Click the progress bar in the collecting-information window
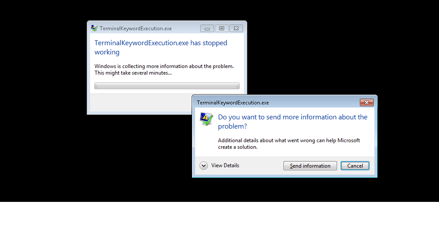The height and width of the screenshot is (237, 439). coord(167,86)
